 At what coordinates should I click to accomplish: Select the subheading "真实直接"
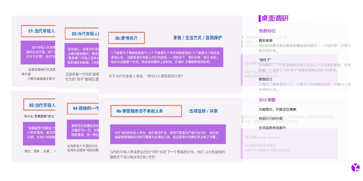point(265,40)
